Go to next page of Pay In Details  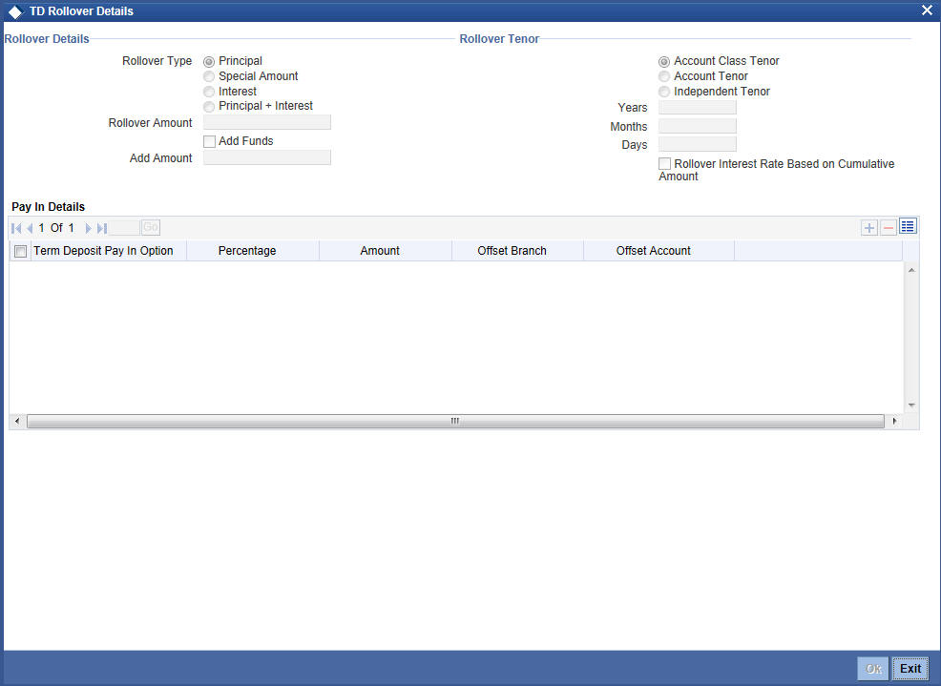point(88,228)
